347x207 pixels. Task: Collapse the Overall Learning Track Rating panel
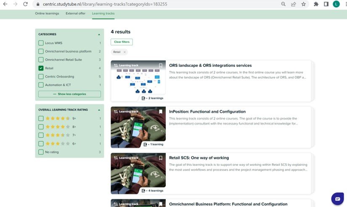coord(99,110)
